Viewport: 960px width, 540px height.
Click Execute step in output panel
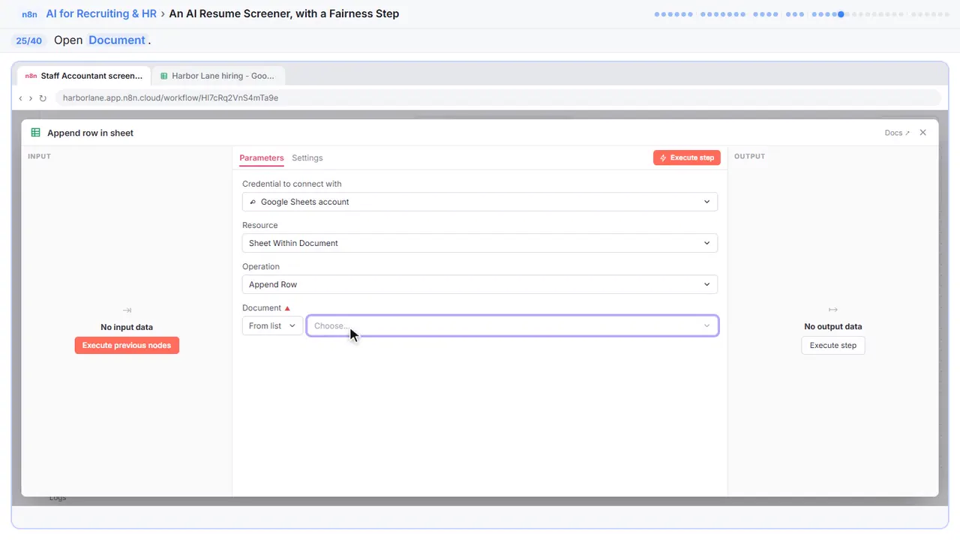click(833, 345)
